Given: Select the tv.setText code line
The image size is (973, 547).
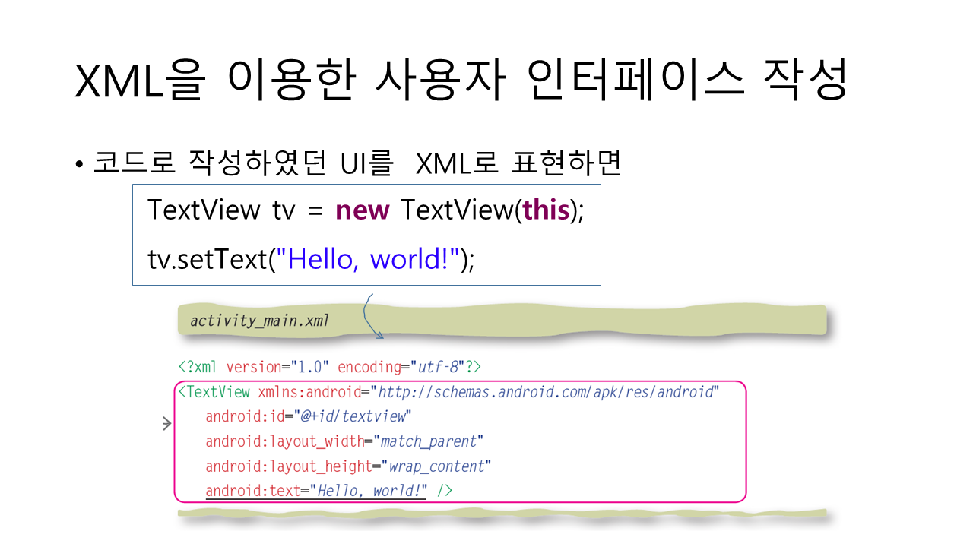Looking at the screenshot, I should click(310, 259).
